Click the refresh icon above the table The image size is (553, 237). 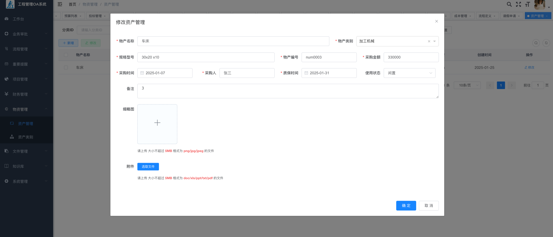[546, 43]
